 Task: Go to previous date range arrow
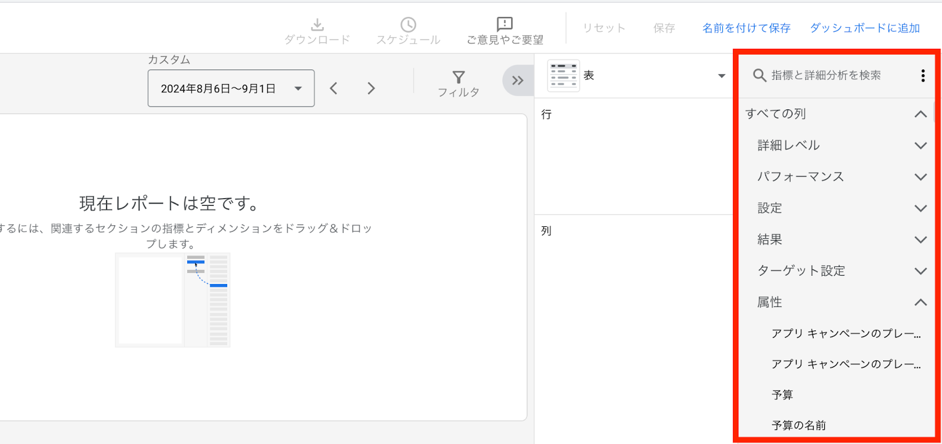pos(334,88)
